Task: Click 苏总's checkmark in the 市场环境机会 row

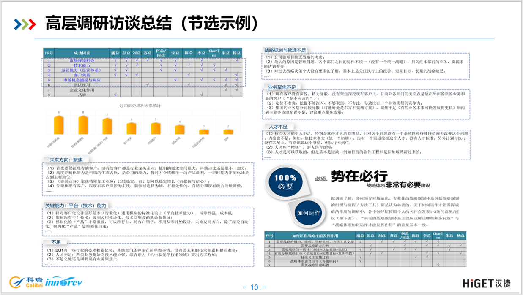Action: click(147, 60)
